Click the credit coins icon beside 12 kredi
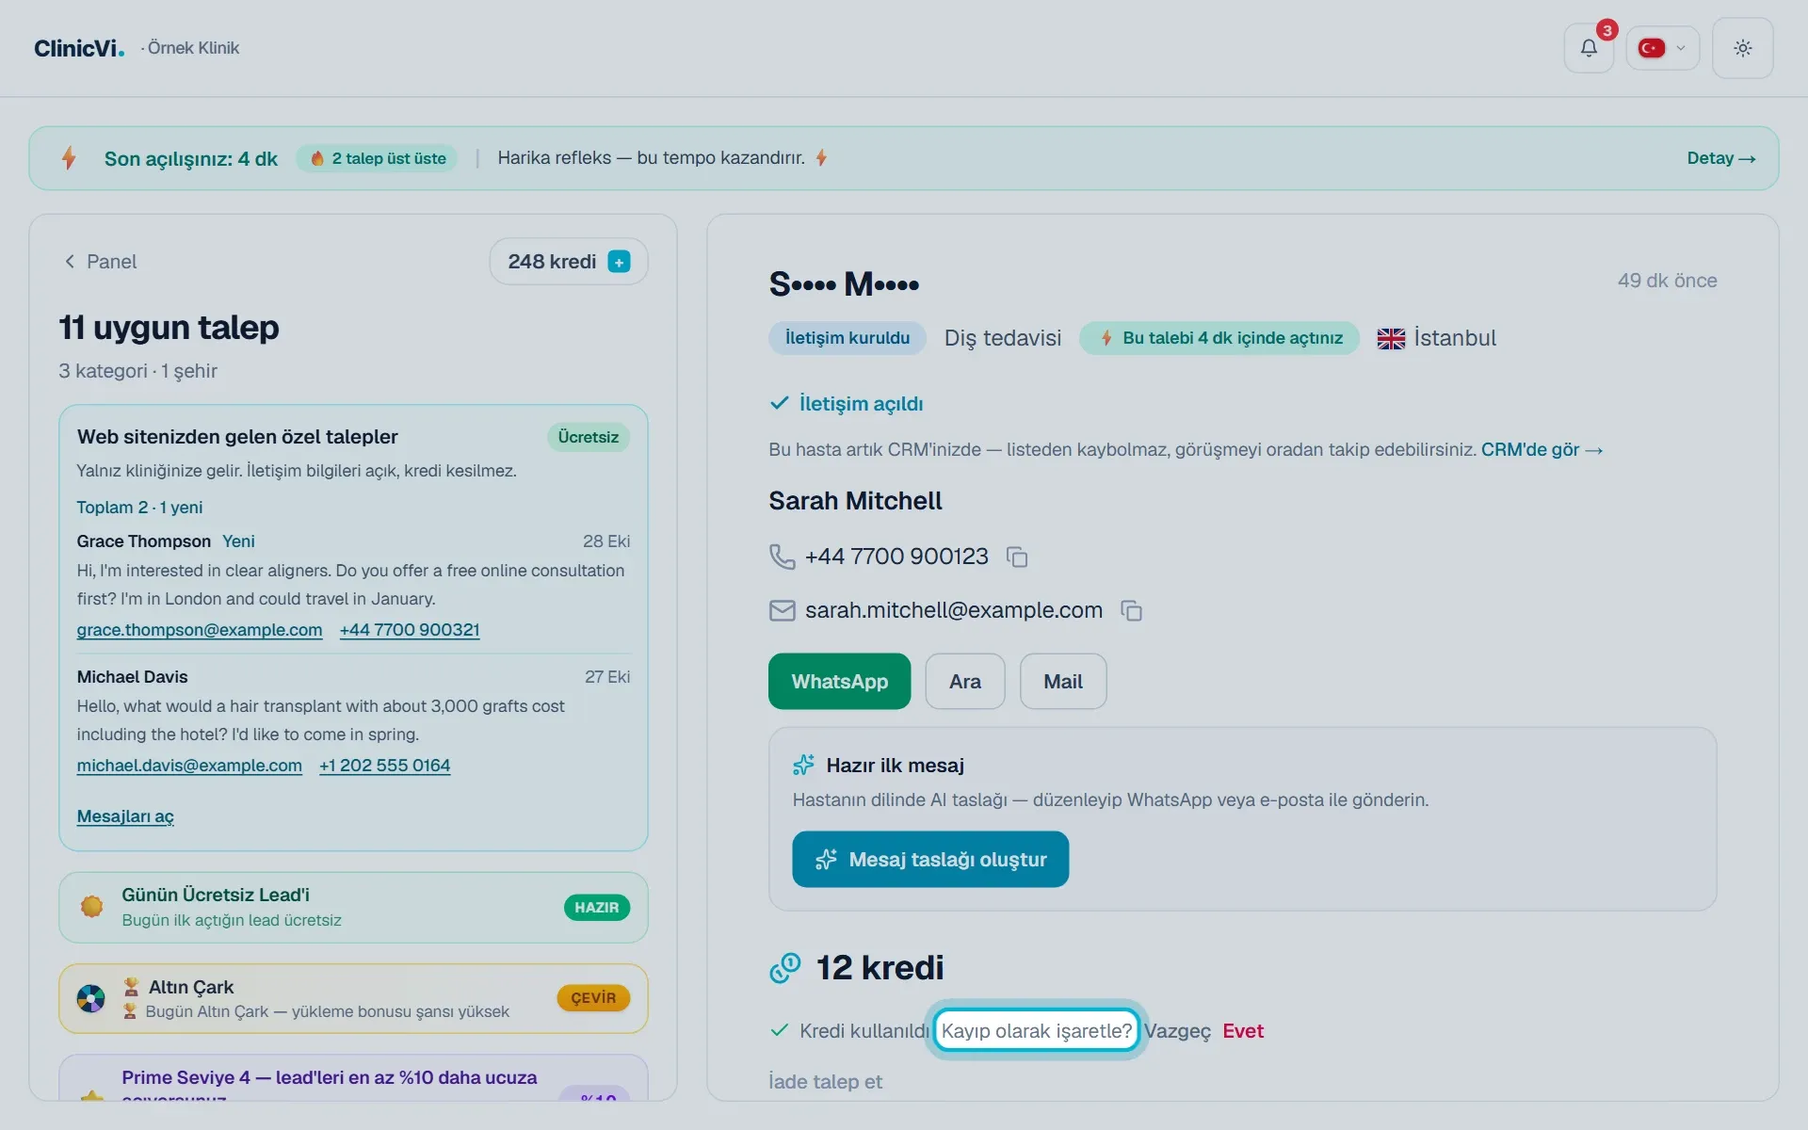Screen dimensions: 1808x1130 [784, 968]
